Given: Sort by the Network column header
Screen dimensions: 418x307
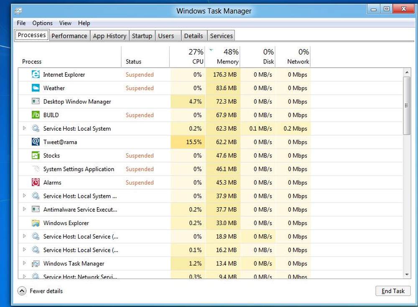Looking at the screenshot, I should pos(293,56).
